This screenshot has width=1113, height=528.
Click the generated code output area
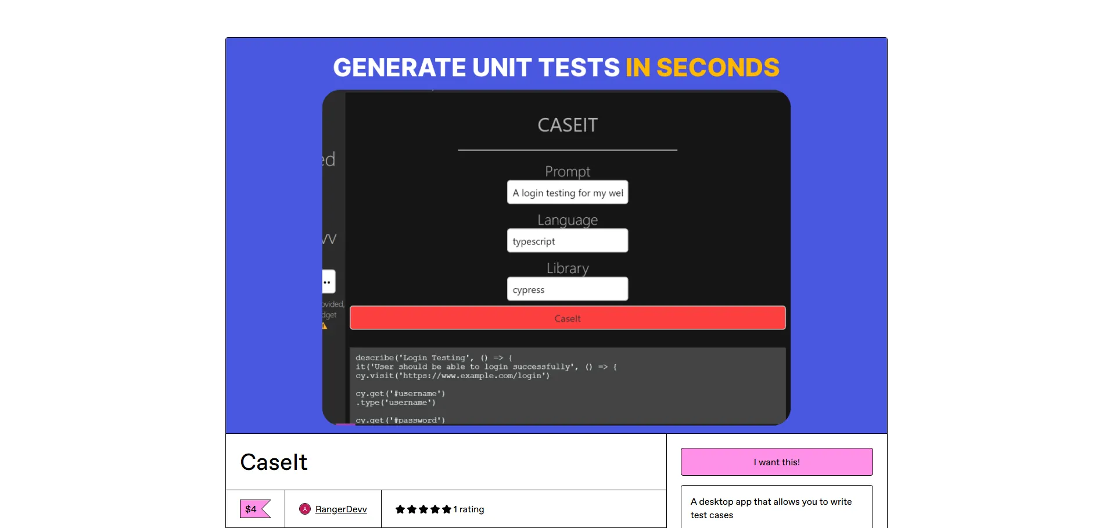pyautogui.click(x=568, y=386)
